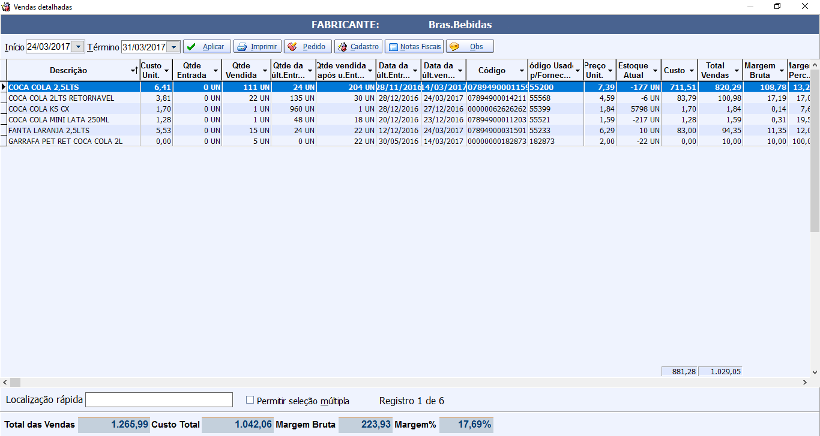
Task: Click the green checkmark icon on Aplicar
Action: (191, 47)
